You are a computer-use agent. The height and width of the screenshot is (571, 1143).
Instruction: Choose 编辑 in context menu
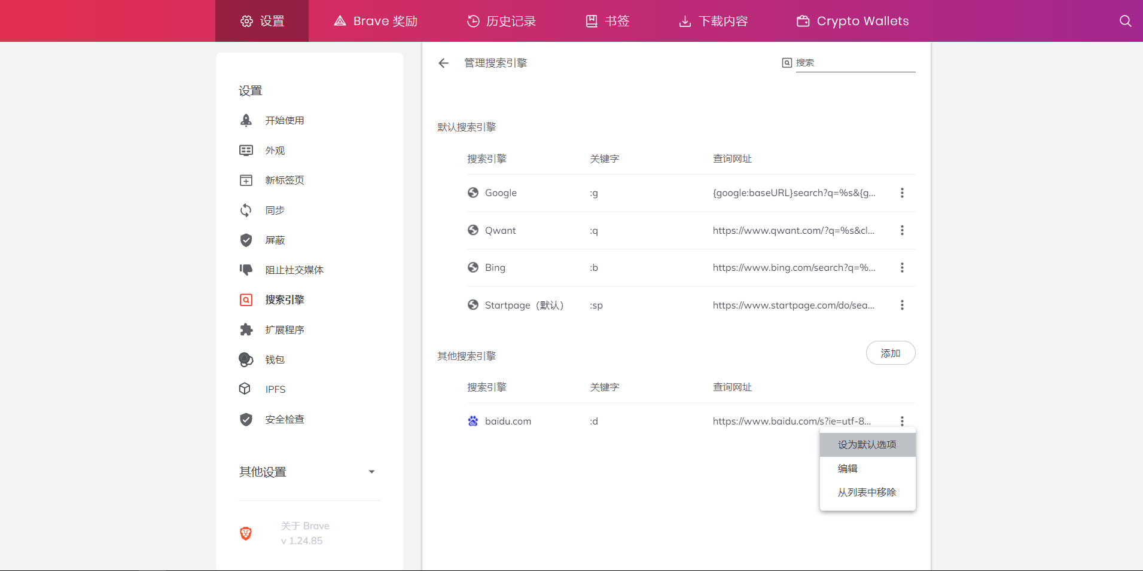868,469
